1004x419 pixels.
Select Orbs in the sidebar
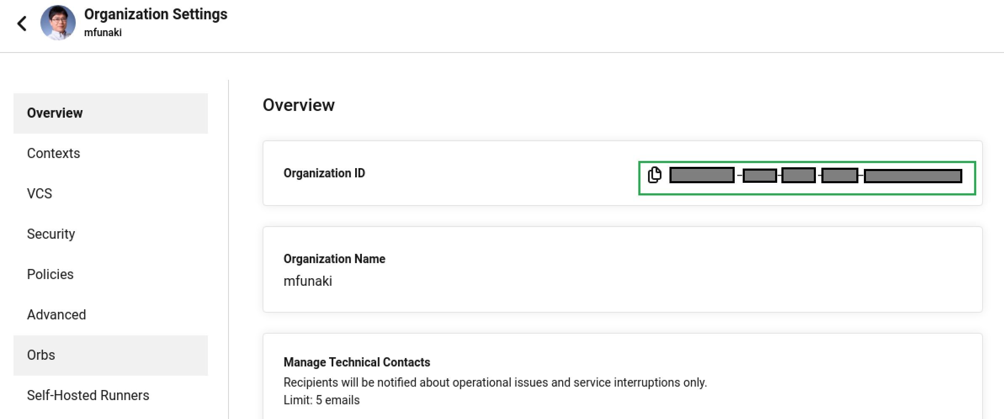(x=111, y=355)
